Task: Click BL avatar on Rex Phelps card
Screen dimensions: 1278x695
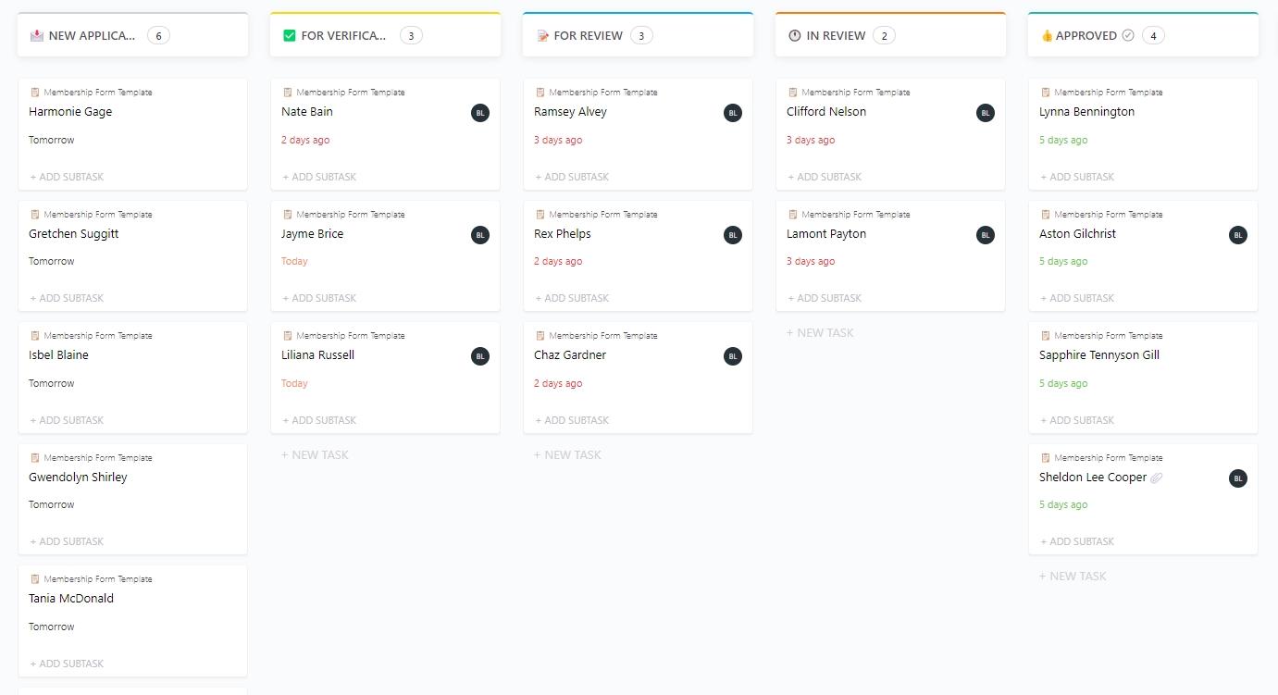Action: (732, 235)
